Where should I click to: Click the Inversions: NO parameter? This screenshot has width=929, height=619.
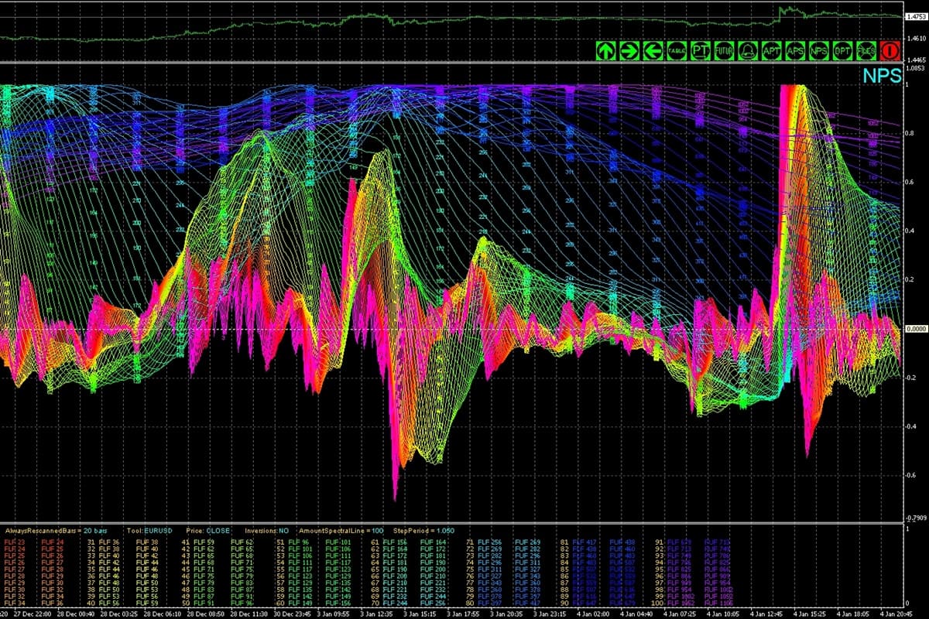tap(268, 532)
